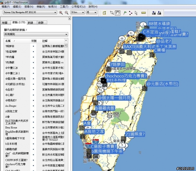This screenshot has height=171, width=196.
Task: Click the MapSource application title icon
Action: (x=2, y=2)
